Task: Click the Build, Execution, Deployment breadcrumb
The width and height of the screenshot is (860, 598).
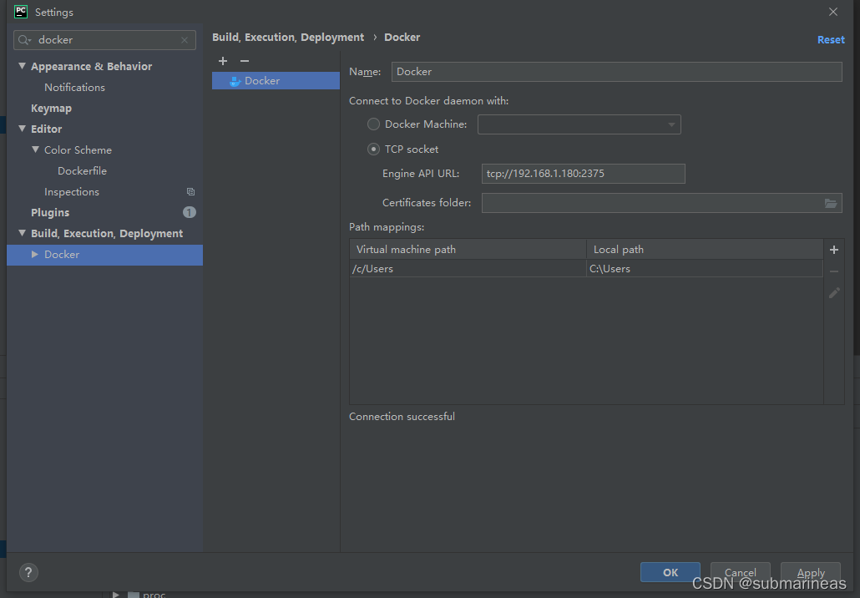Action: point(288,38)
